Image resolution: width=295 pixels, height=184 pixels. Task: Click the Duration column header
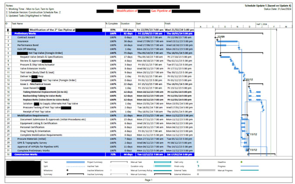tap(125, 24)
